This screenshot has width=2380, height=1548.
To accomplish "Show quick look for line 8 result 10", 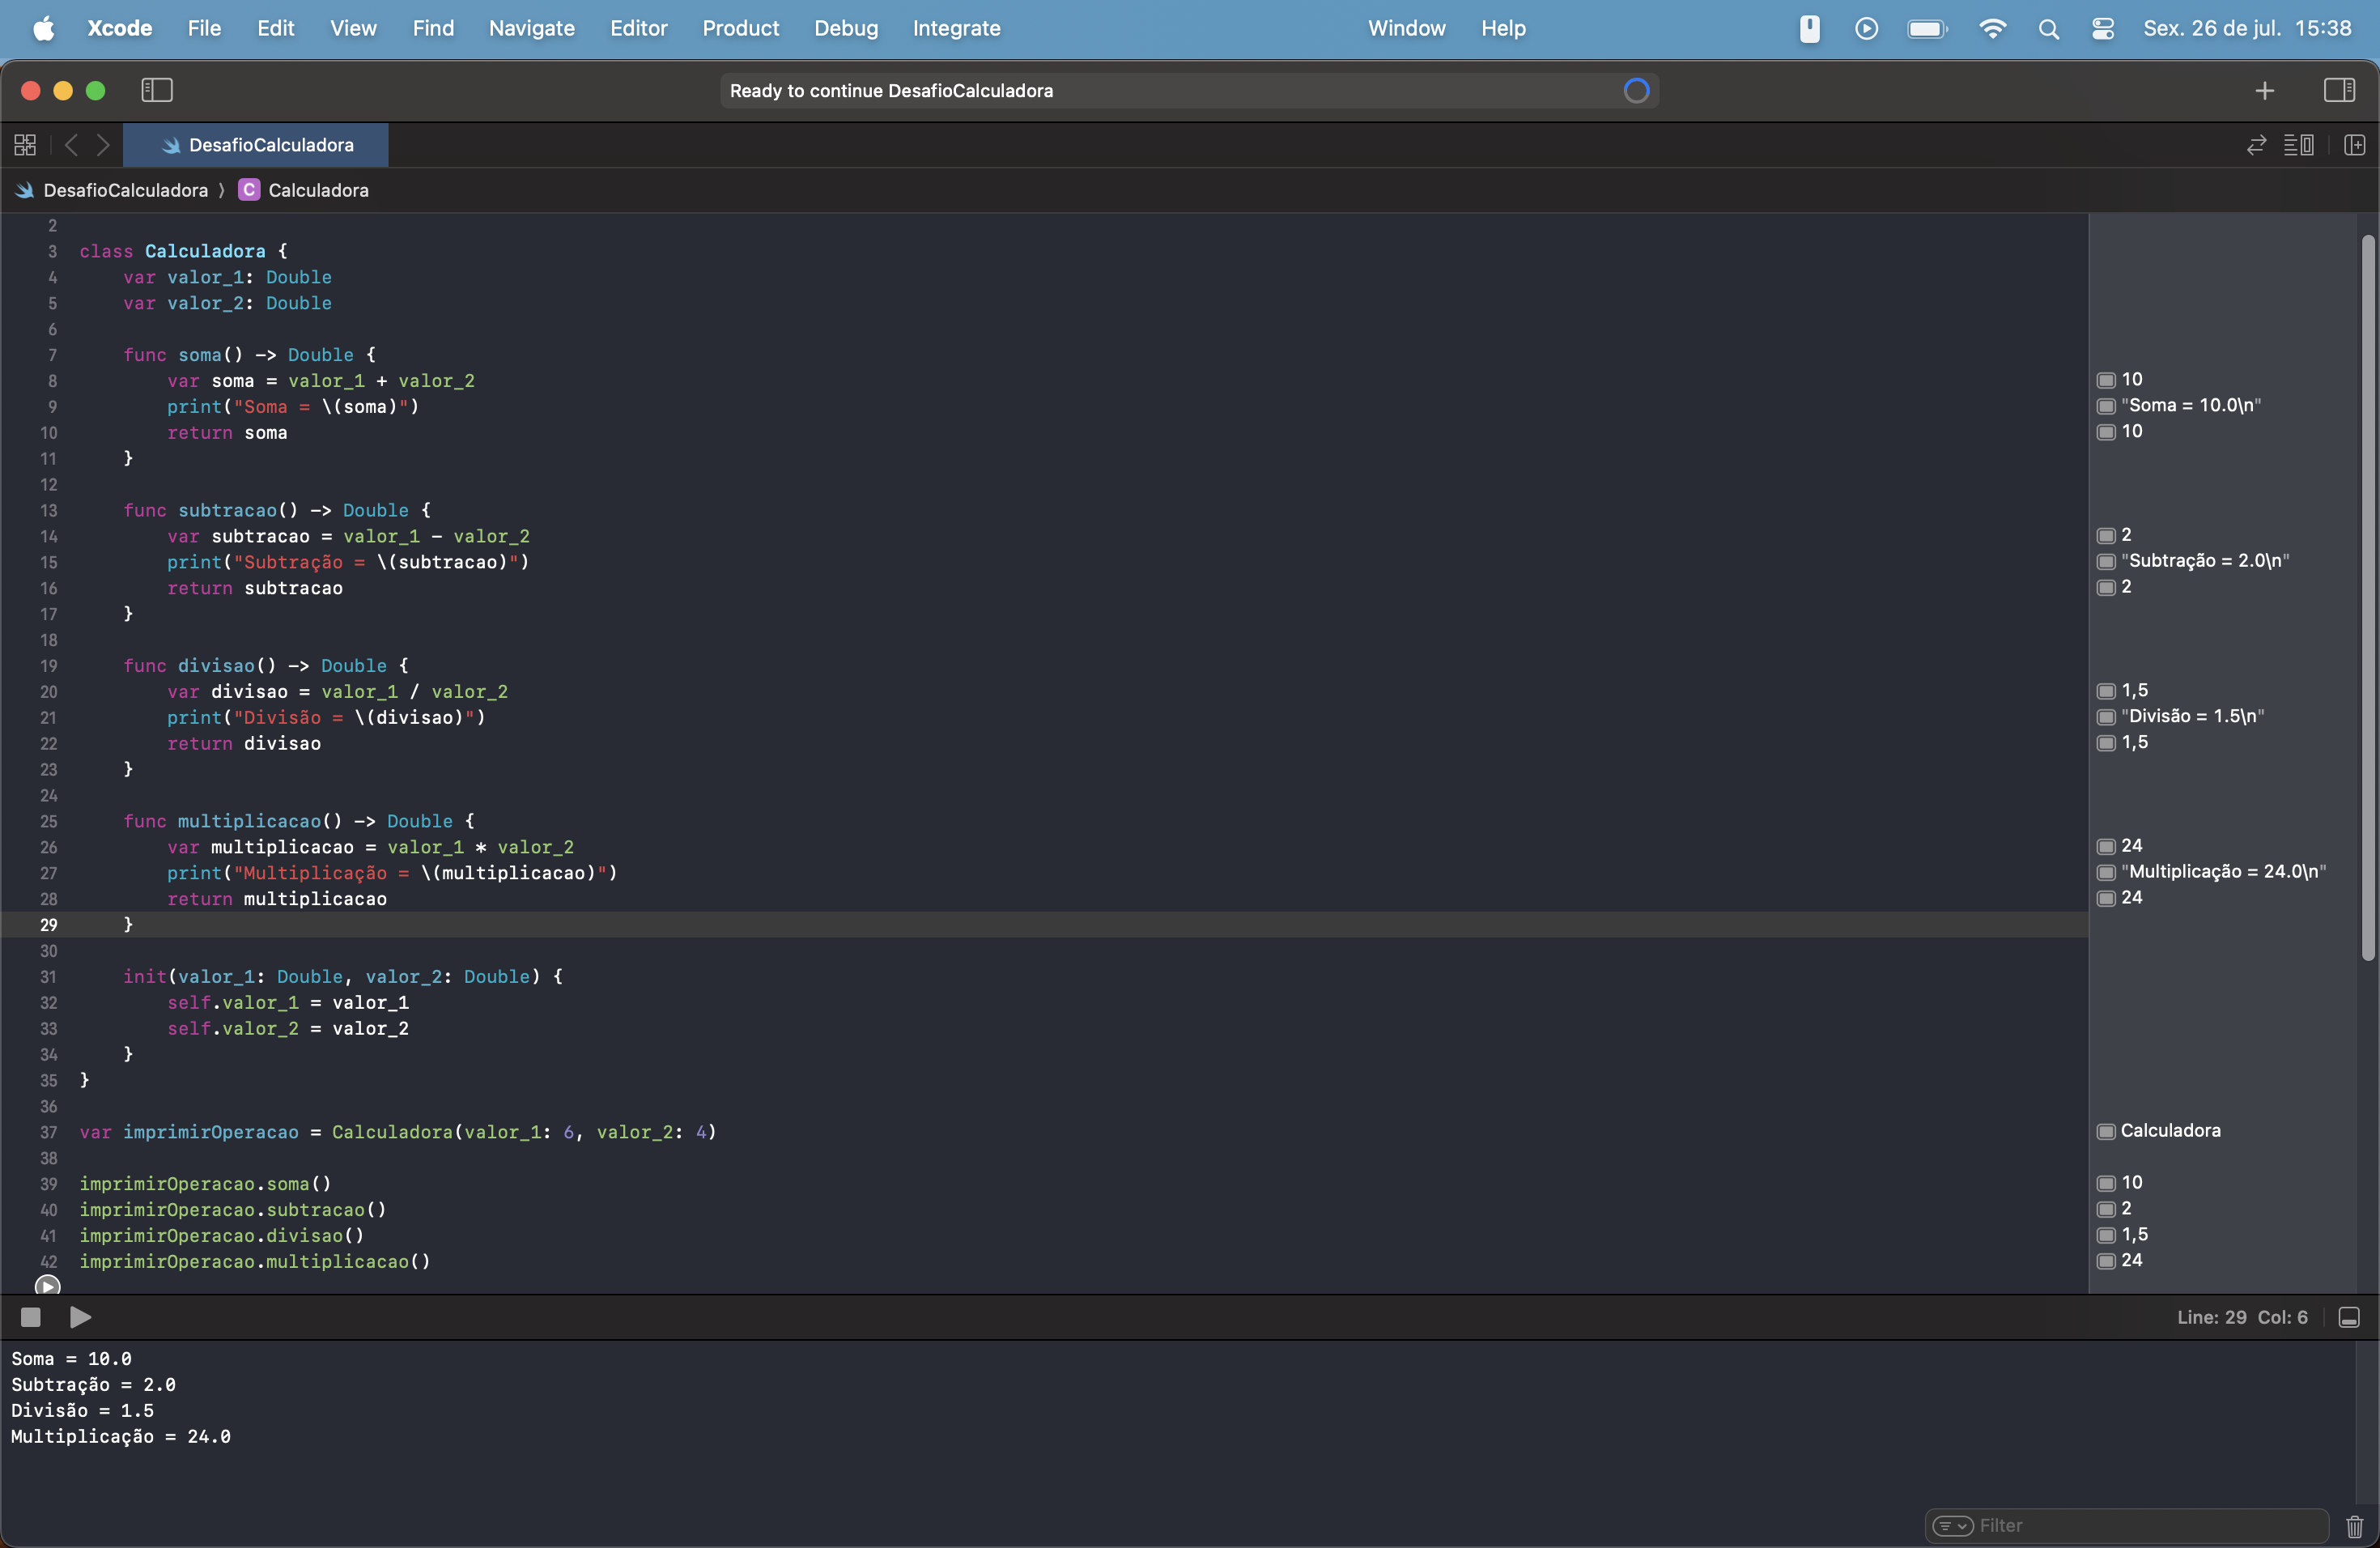I will click(2106, 380).
